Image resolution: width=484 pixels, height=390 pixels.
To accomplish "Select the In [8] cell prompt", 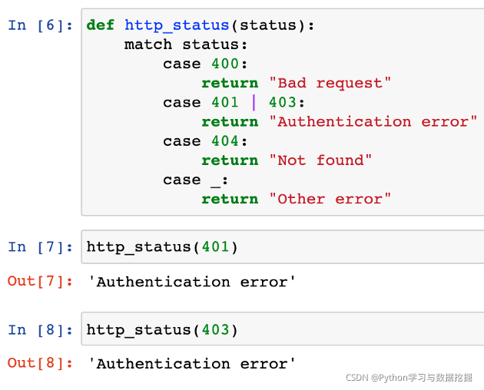I will click(x=41, y=329).
